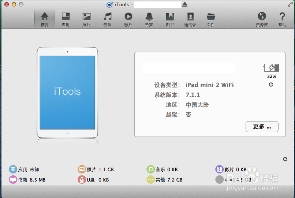Click the iTools logo in title bar
The image size is (295, 198).
pyautogui.click(x=110, y=4)
